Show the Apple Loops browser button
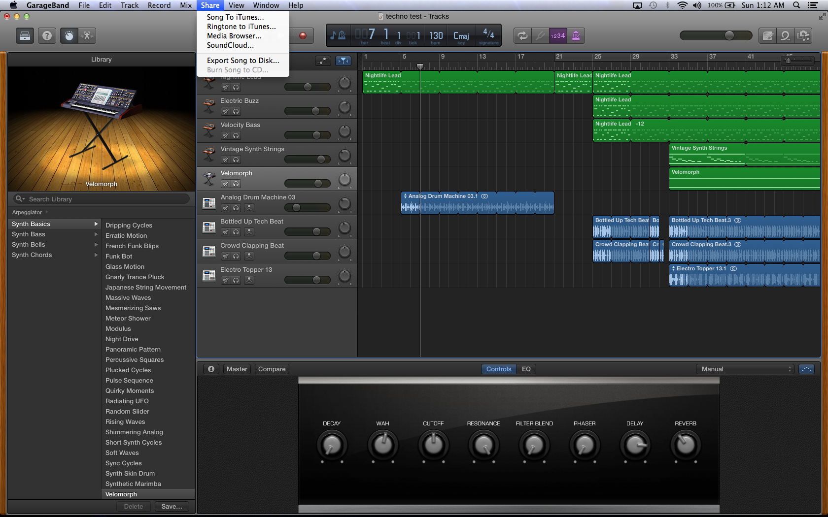This screenshot has height=517, width=828. [785, 35]
